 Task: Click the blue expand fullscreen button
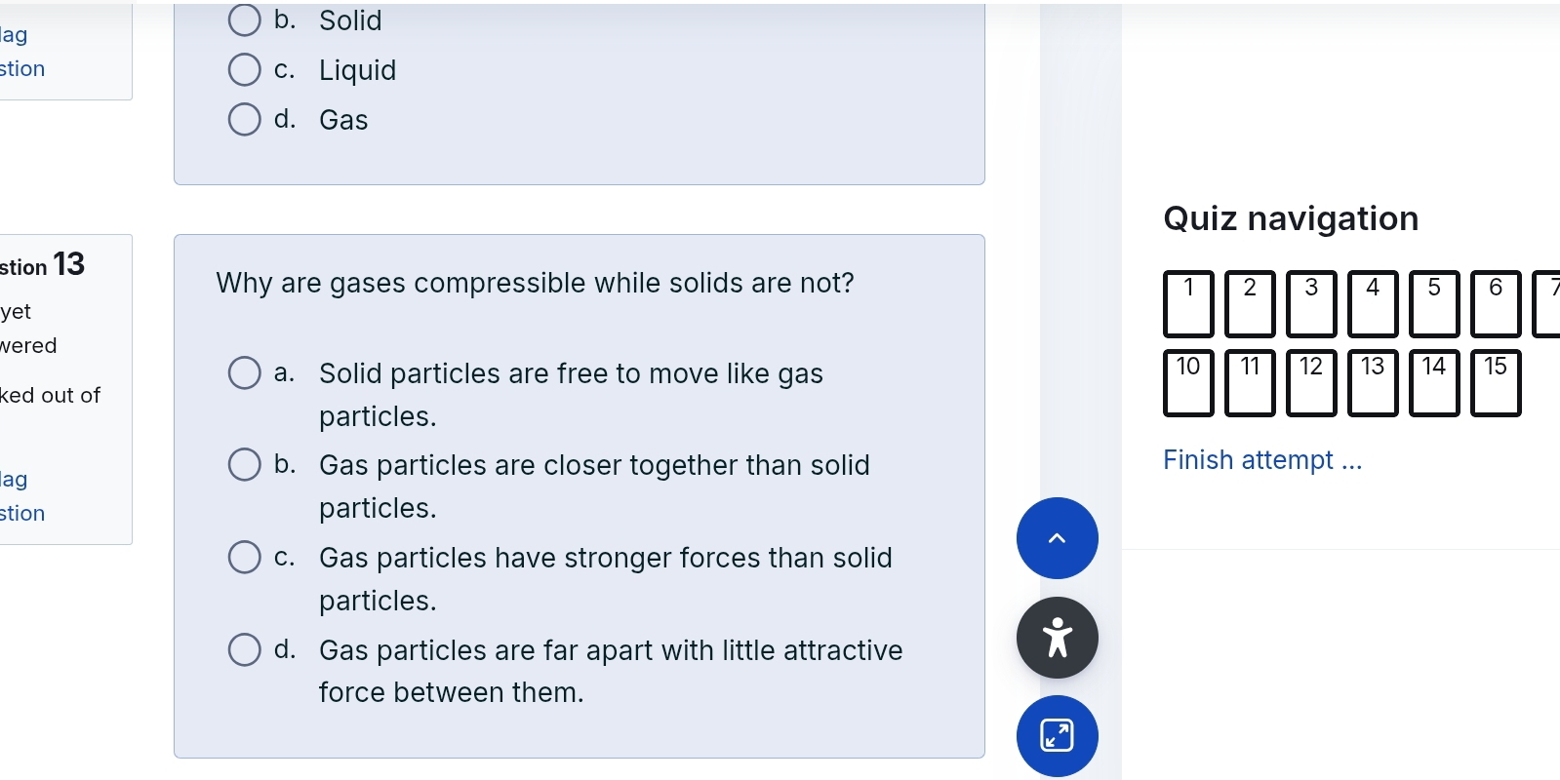tap(1057, 735)
